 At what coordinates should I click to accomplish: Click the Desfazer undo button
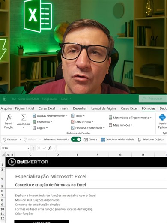10,139
